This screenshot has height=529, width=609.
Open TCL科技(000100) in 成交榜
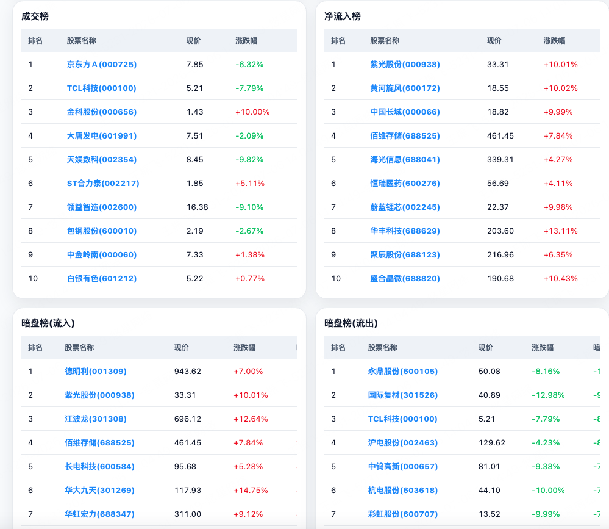pyautogui.click(x=101, y=88)
